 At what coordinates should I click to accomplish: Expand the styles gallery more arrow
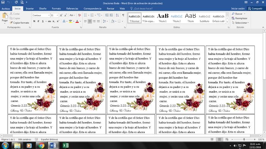227,22
